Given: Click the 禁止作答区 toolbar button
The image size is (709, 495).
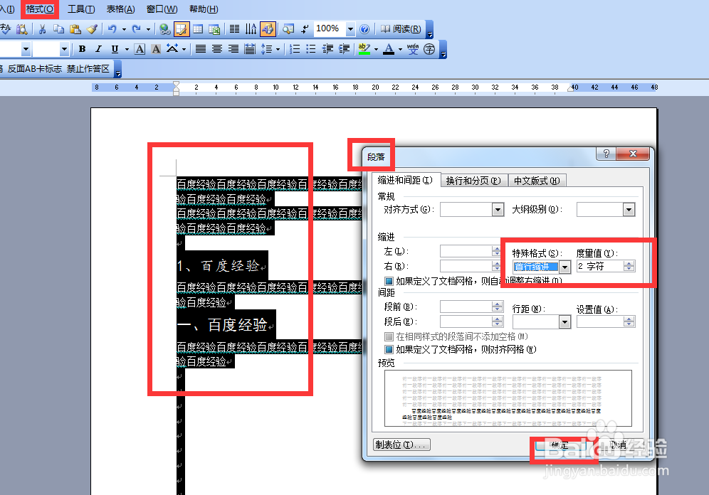Looking at the screenshot, I should [88, 69].
